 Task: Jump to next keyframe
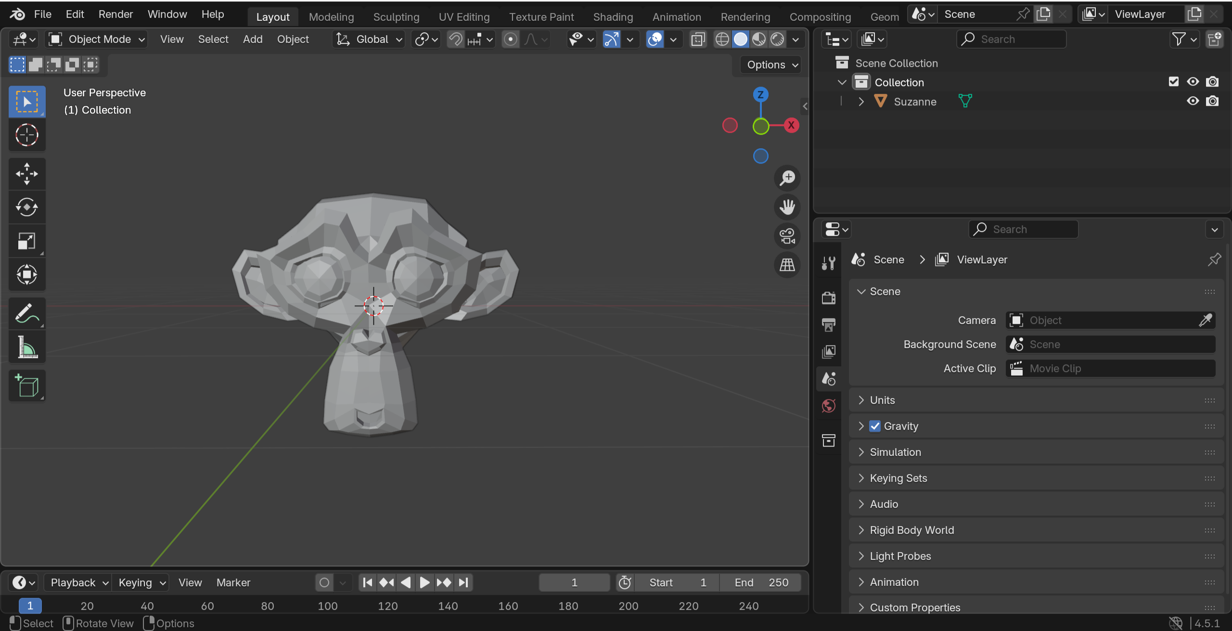point(444,583)
